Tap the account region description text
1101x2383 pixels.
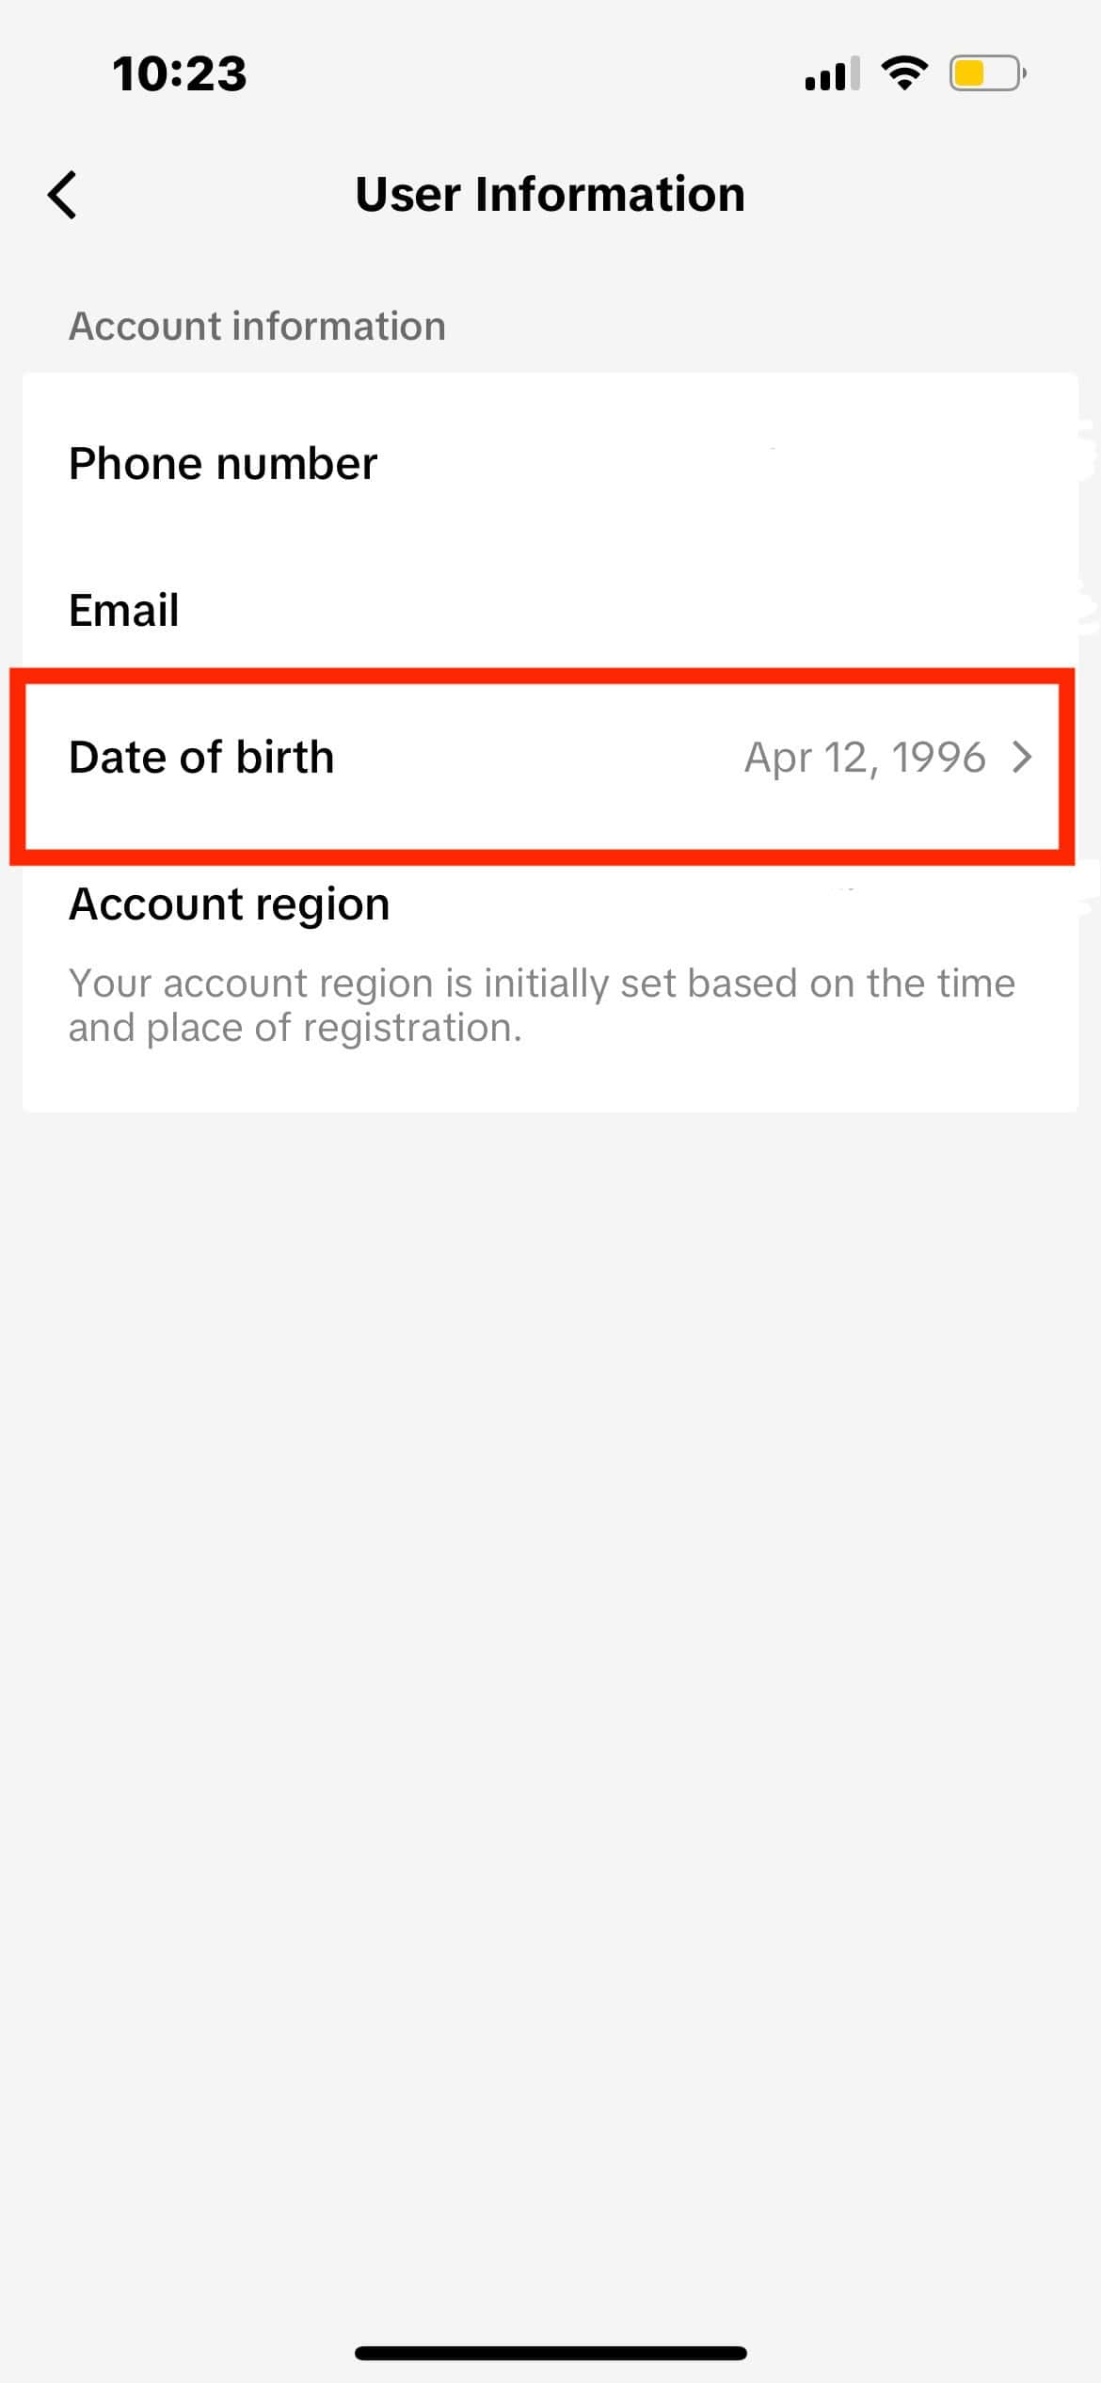coord(541,1005)
